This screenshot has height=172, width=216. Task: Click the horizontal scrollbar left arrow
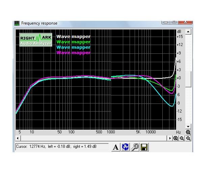18,138
